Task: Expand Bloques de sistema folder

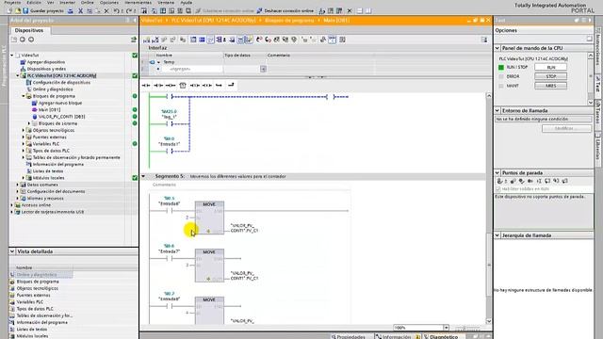Action: [29, 123]
